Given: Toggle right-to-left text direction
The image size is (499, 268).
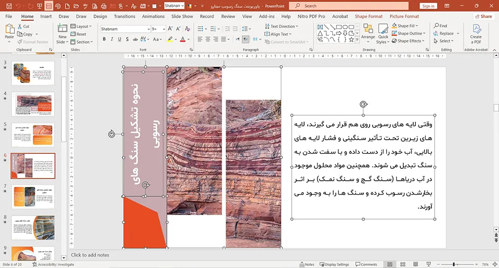Looking at the screenshot, I should tap(246, 39).
